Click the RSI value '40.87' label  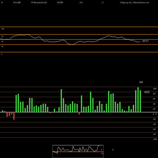click(x=145, y=41)
